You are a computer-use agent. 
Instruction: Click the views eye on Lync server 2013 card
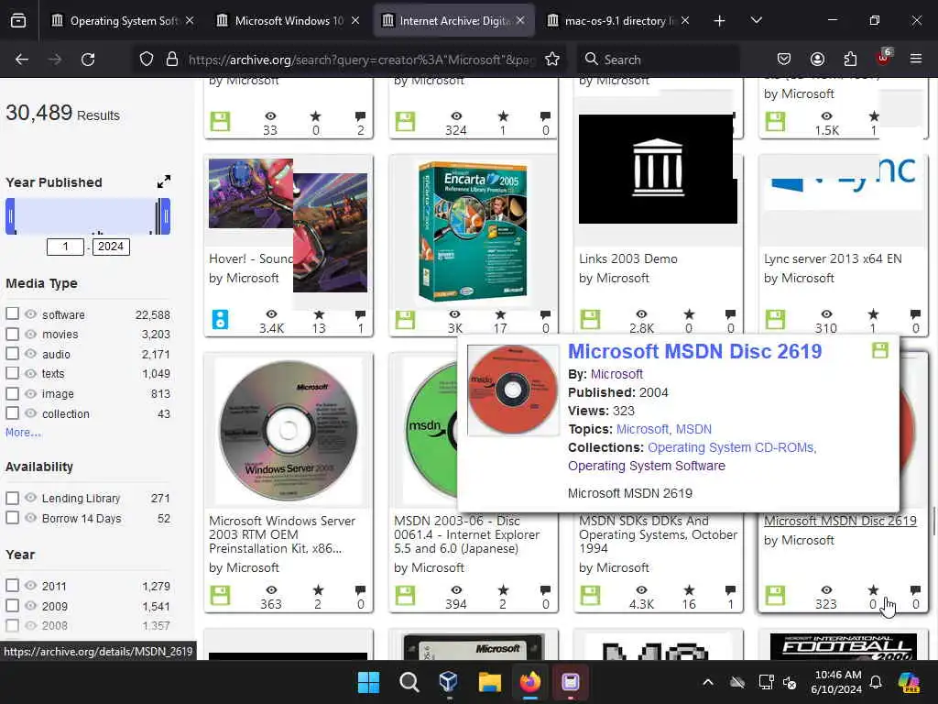click(x=826, y=314)
